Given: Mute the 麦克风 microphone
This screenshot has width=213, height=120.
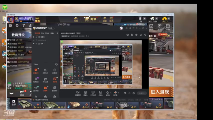Looking at the screenshot, I should point(108,93).
